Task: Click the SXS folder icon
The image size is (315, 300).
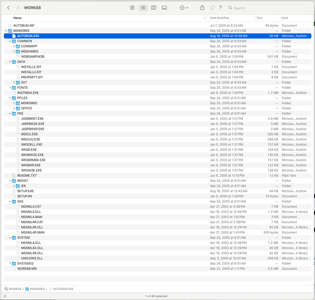Action: (14, 202)
